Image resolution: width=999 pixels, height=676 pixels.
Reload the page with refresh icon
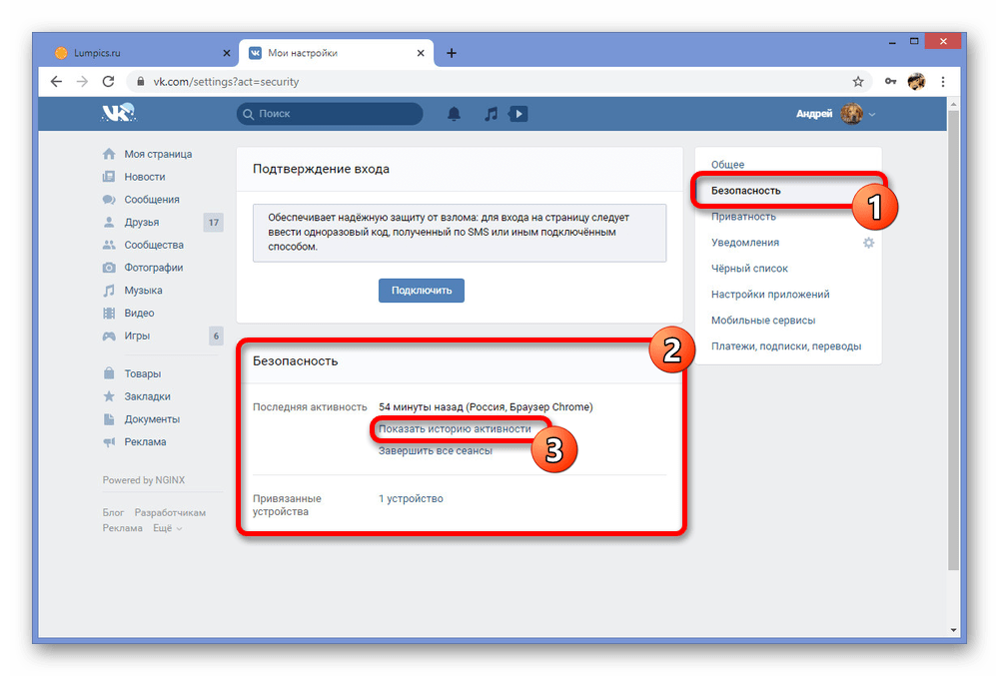tap(108, 82)
